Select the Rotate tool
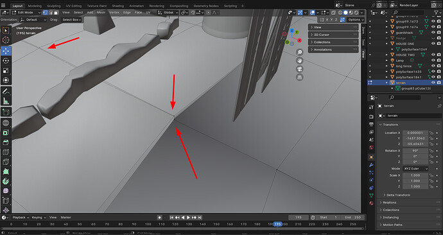443x235 pixels. coord(6,61)
